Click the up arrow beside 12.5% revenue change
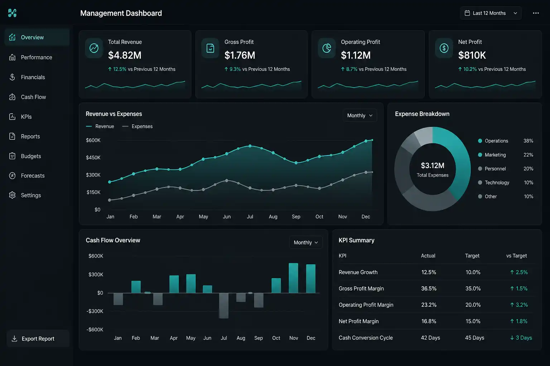The height and width of the screenshot is (366, 550). [x=110, y=69]
